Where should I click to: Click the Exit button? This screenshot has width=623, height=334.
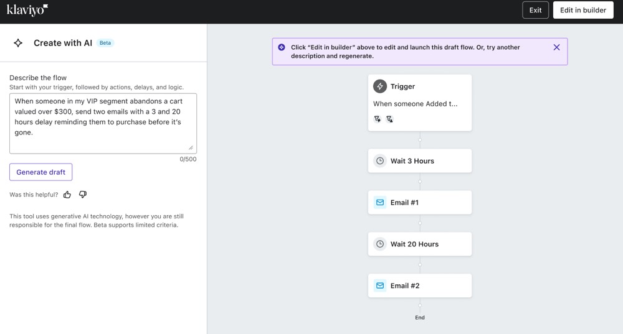535,10
